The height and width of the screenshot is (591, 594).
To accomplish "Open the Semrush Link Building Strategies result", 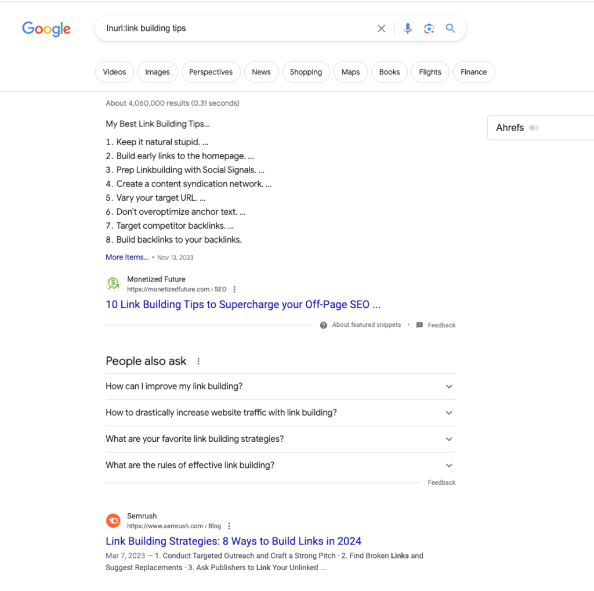I will click(x=233, y=540).
